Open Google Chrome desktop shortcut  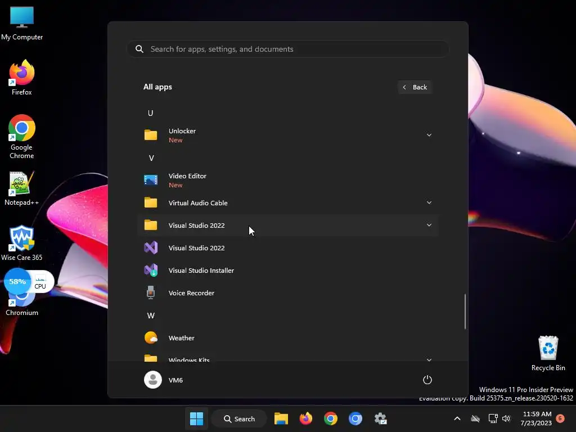pyautogui.click(x=22, y=137)
